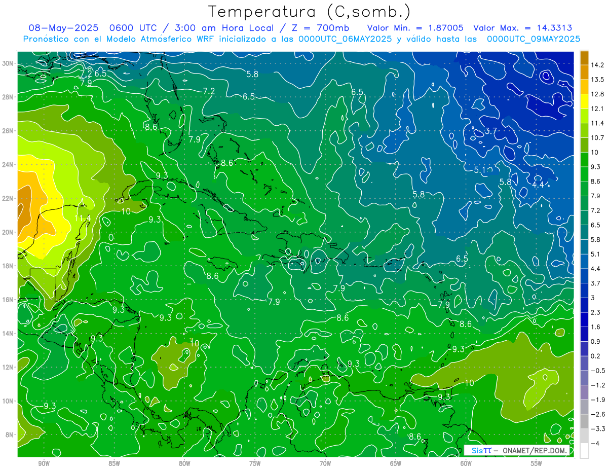The width and height of the screenshot is (608, 470).
Task: Click the '0.2' colorbar label
Action: pyautogui.click(x=595, y=356)
